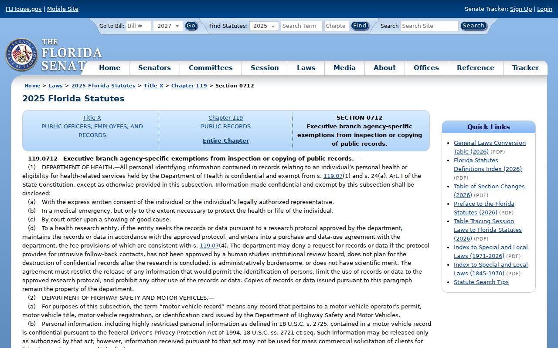The image size is (558, 348).
Task: Click the 119.07 link in paragraph (d)
Action: pyautogui.click(x=209, y=246)
